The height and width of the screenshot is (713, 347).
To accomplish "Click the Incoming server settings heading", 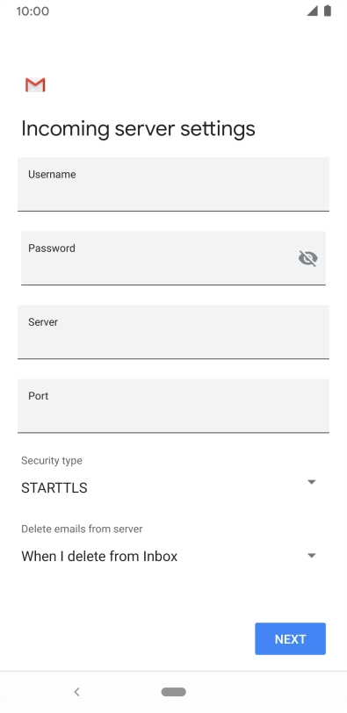I will coord(138,129).
